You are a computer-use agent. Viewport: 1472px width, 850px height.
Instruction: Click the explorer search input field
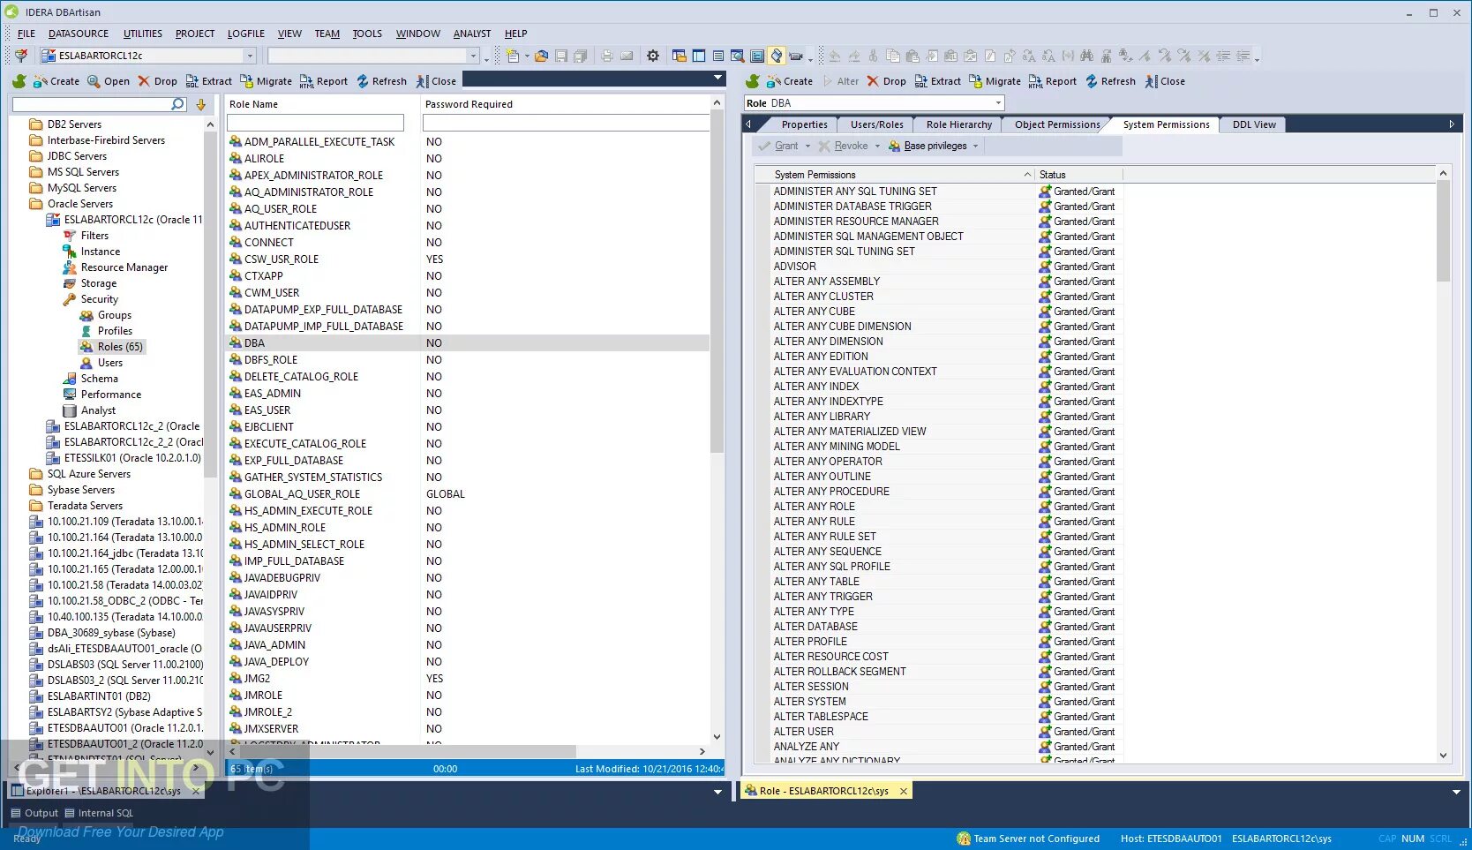pyautogui.click(x=91, y=104)
